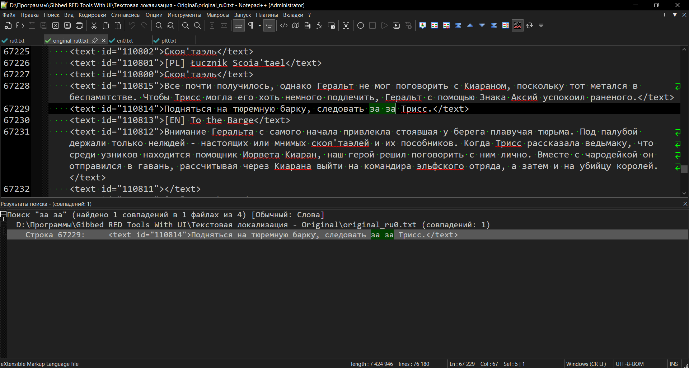Screen dimensions: 689x368
Task: Open tab list dropdown triangle at top right
Action: coord(675,15)
